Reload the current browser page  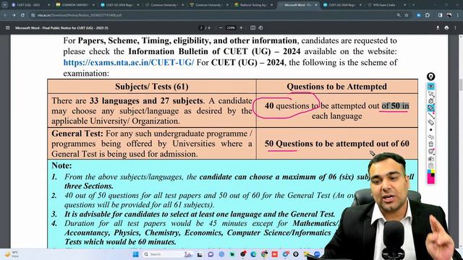[x=22, y=15]
